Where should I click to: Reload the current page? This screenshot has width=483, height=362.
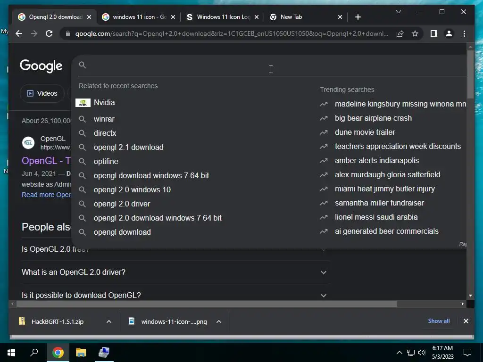pos(49,33)
